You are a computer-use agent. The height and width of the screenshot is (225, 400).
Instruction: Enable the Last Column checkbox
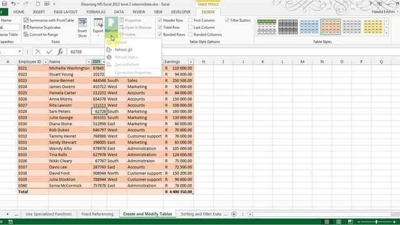pos(190,27)
